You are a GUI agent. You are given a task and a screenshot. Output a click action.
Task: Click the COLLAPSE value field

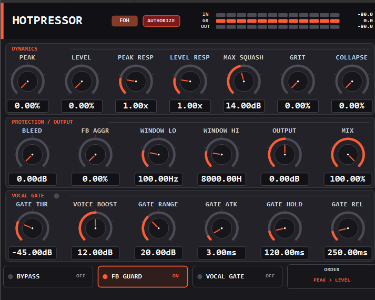tap(352, 106)
